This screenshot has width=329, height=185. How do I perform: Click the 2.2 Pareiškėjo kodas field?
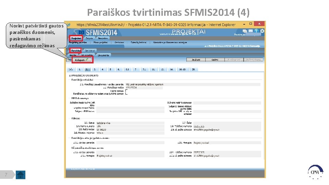pyautogui.click(x=144, y=87)
